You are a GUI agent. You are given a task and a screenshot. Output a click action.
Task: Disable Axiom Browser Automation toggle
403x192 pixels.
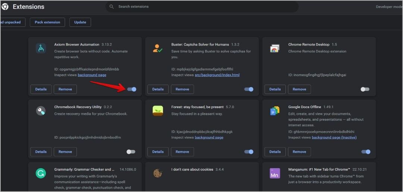(132, 89)
